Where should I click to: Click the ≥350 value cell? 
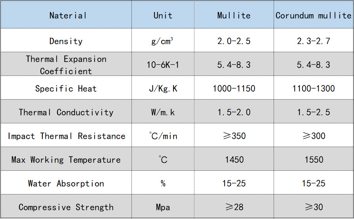coord(234,136)
